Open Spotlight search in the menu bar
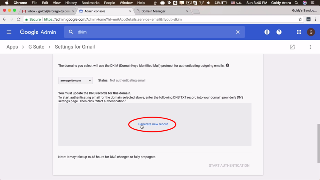Screen dimensions: 320x180 296,3
